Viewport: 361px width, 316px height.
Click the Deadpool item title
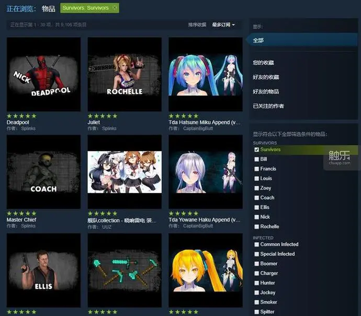[x=18, y=122]
